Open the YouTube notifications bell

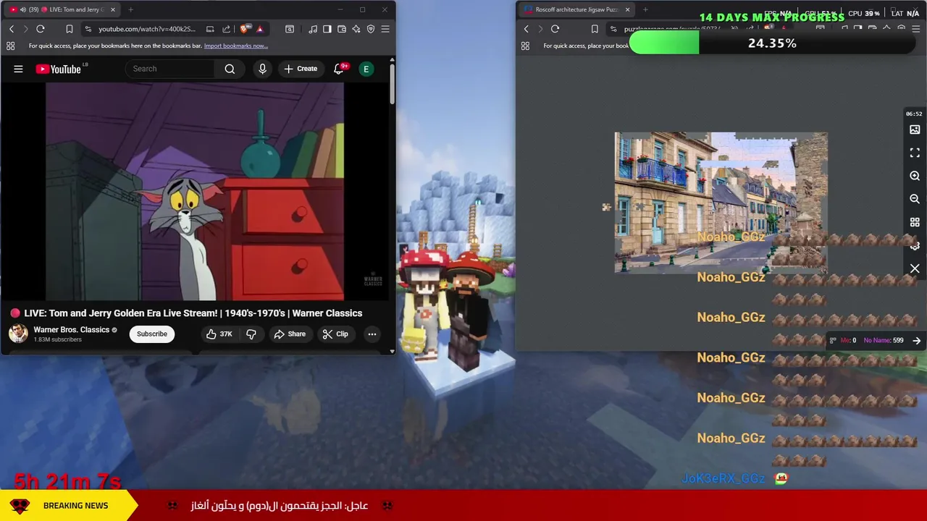(x=339, y=69)
